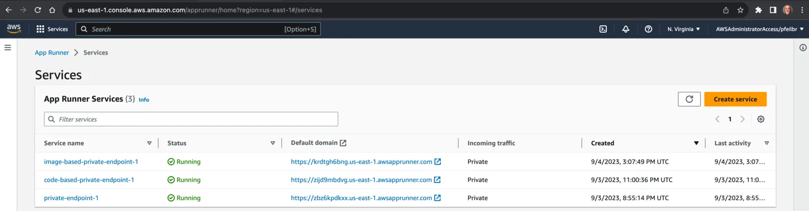This screenshot has height=211, width=809.
Task: Click the site lock icon in address bar
Action: coord(70,10)
